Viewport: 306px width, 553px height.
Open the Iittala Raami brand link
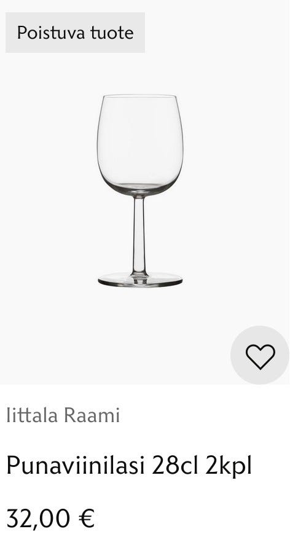(63, 415)
